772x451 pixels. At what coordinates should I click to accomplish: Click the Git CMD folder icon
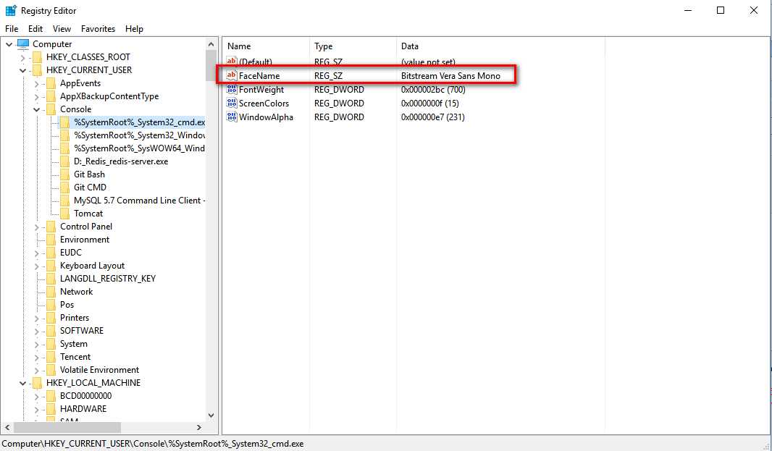point(64,187)
